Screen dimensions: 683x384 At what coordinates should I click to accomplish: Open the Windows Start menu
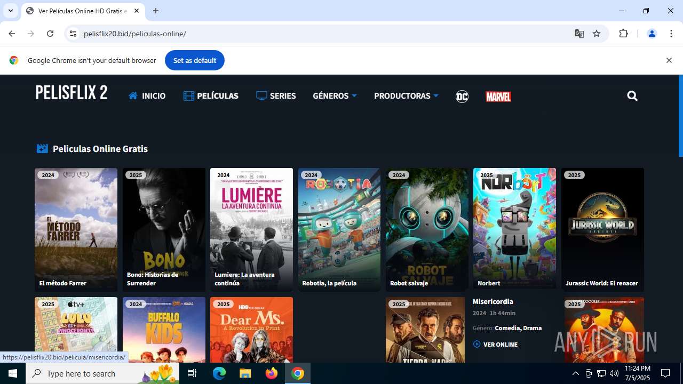point(13,373)
